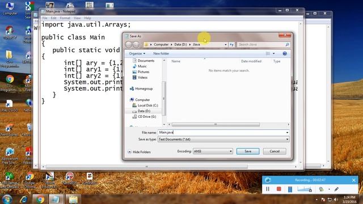Select the yellow folder desktop icon
The width and height of the screenshot is (363, 204).
9,59
